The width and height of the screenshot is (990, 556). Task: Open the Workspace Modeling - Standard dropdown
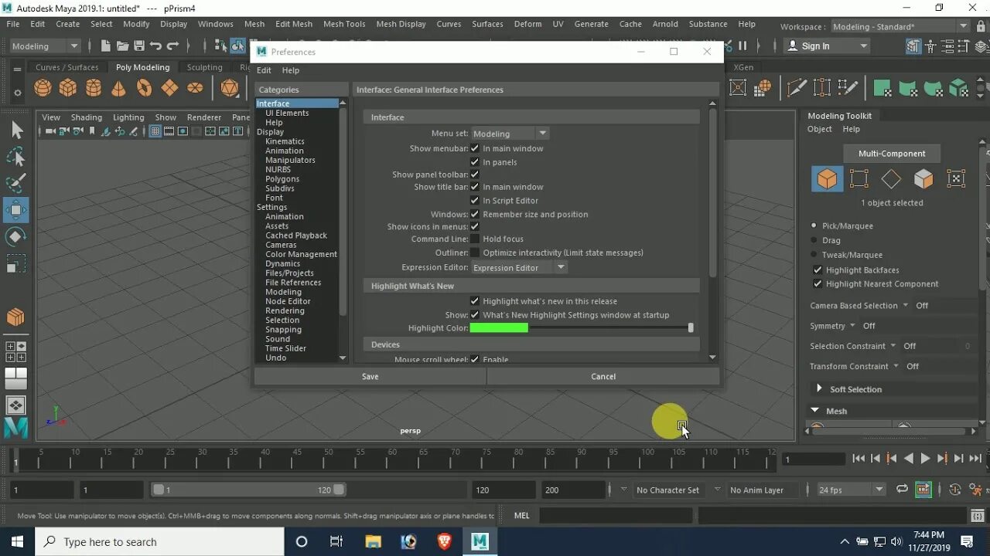coord(901,26)
